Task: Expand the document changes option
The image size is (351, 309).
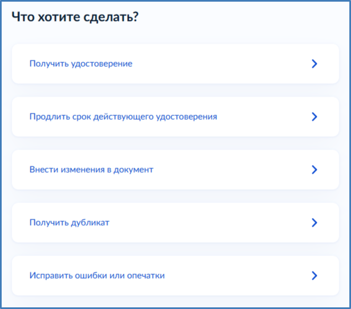Action: 175,170
